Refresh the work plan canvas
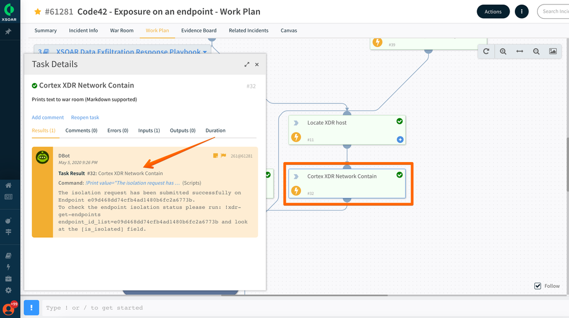Screen dimensions: 569x318 pos(486,51)
